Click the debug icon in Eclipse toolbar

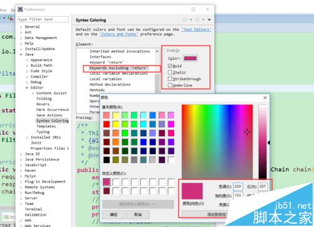click(x=10, y=18)
